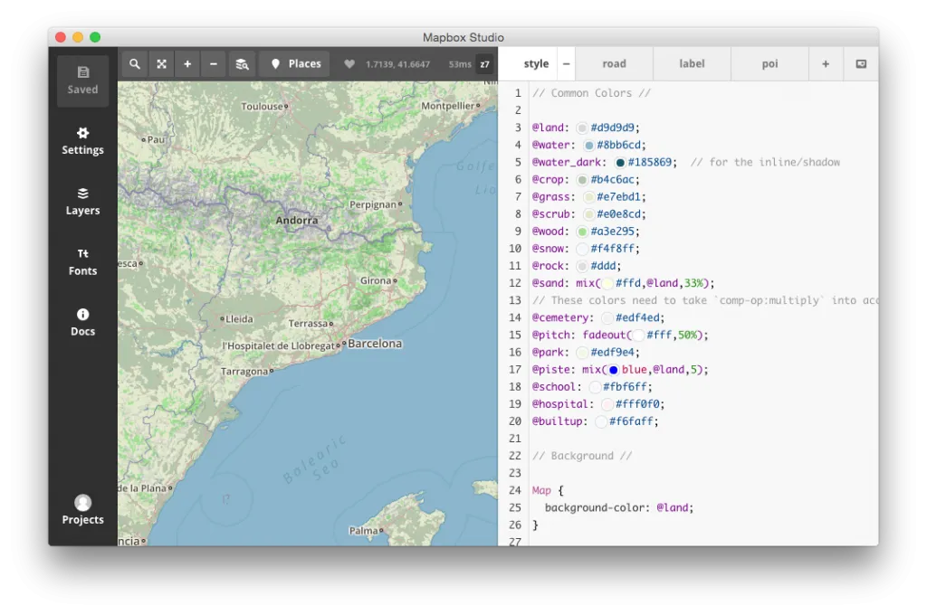Click the #185869 hex value
The width and height of the screenshot is (927, 615).
(x=650, y=162)
